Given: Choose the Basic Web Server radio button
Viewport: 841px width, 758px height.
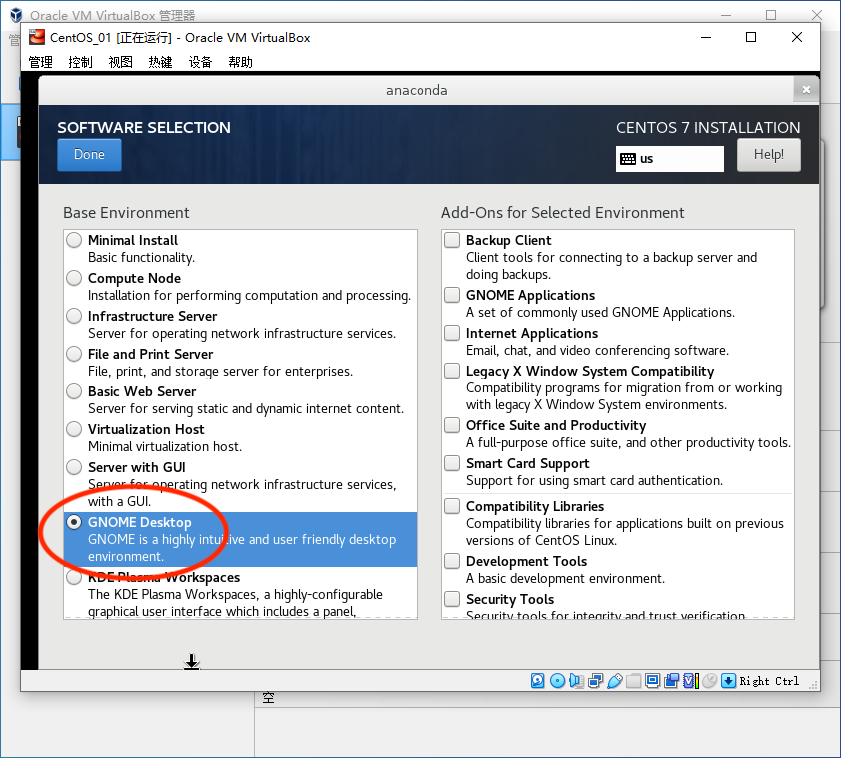Looking at the screenshot, I should 74,391.
